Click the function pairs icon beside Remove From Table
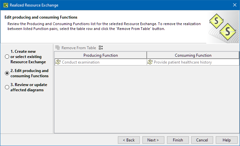This screenshot has width=240, height=146. point(101,48)
